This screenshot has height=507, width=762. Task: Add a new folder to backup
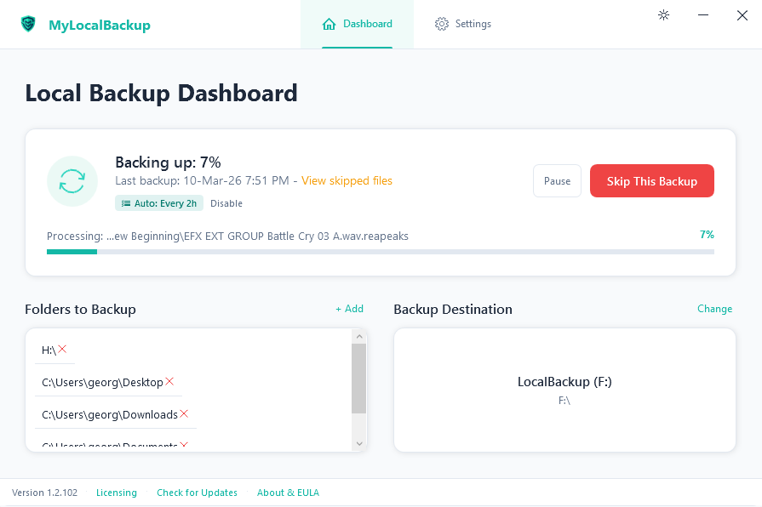(349, 309)
